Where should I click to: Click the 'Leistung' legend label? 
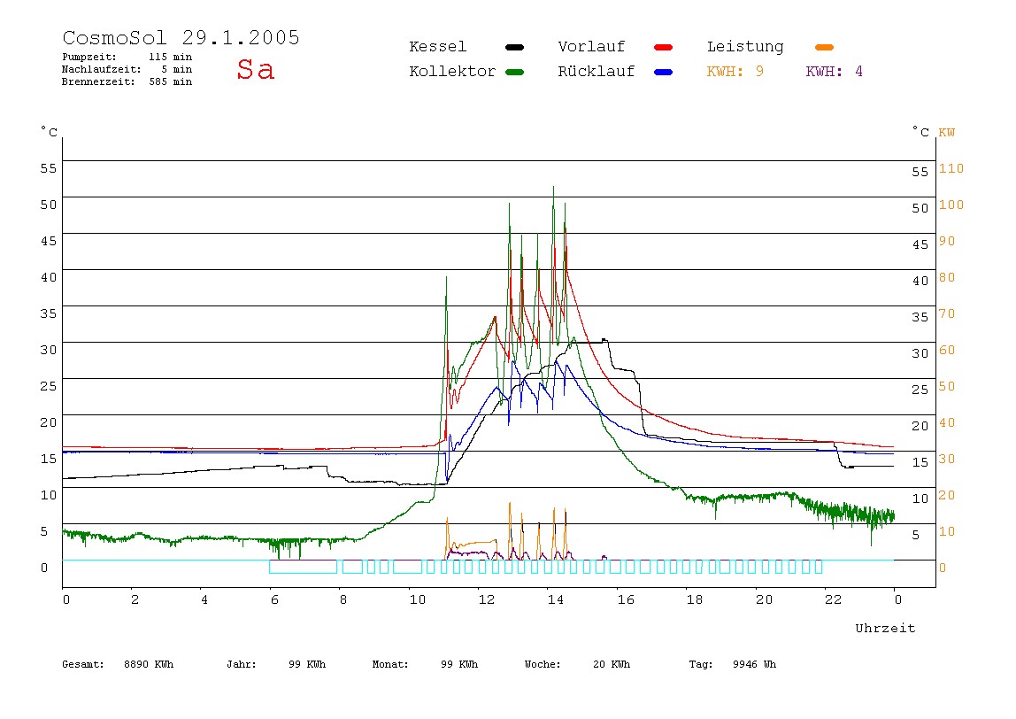click(x=745, y=47)
